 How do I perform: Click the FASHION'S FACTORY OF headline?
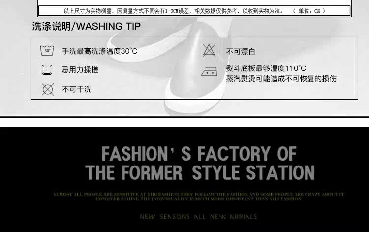point(199,154)
